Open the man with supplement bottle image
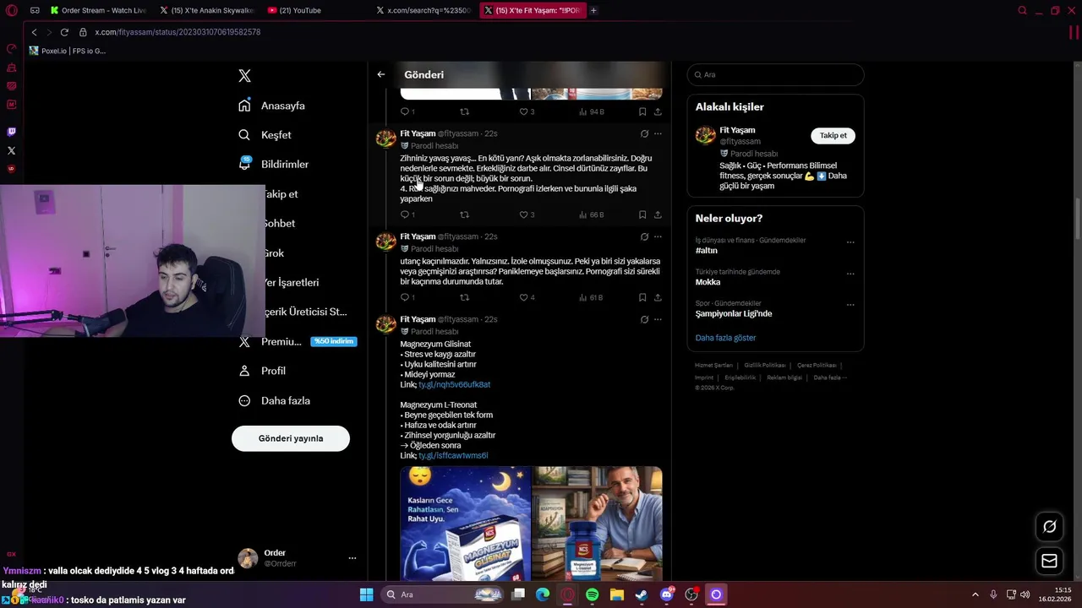Screen dimensions: 1082x608 598,524
